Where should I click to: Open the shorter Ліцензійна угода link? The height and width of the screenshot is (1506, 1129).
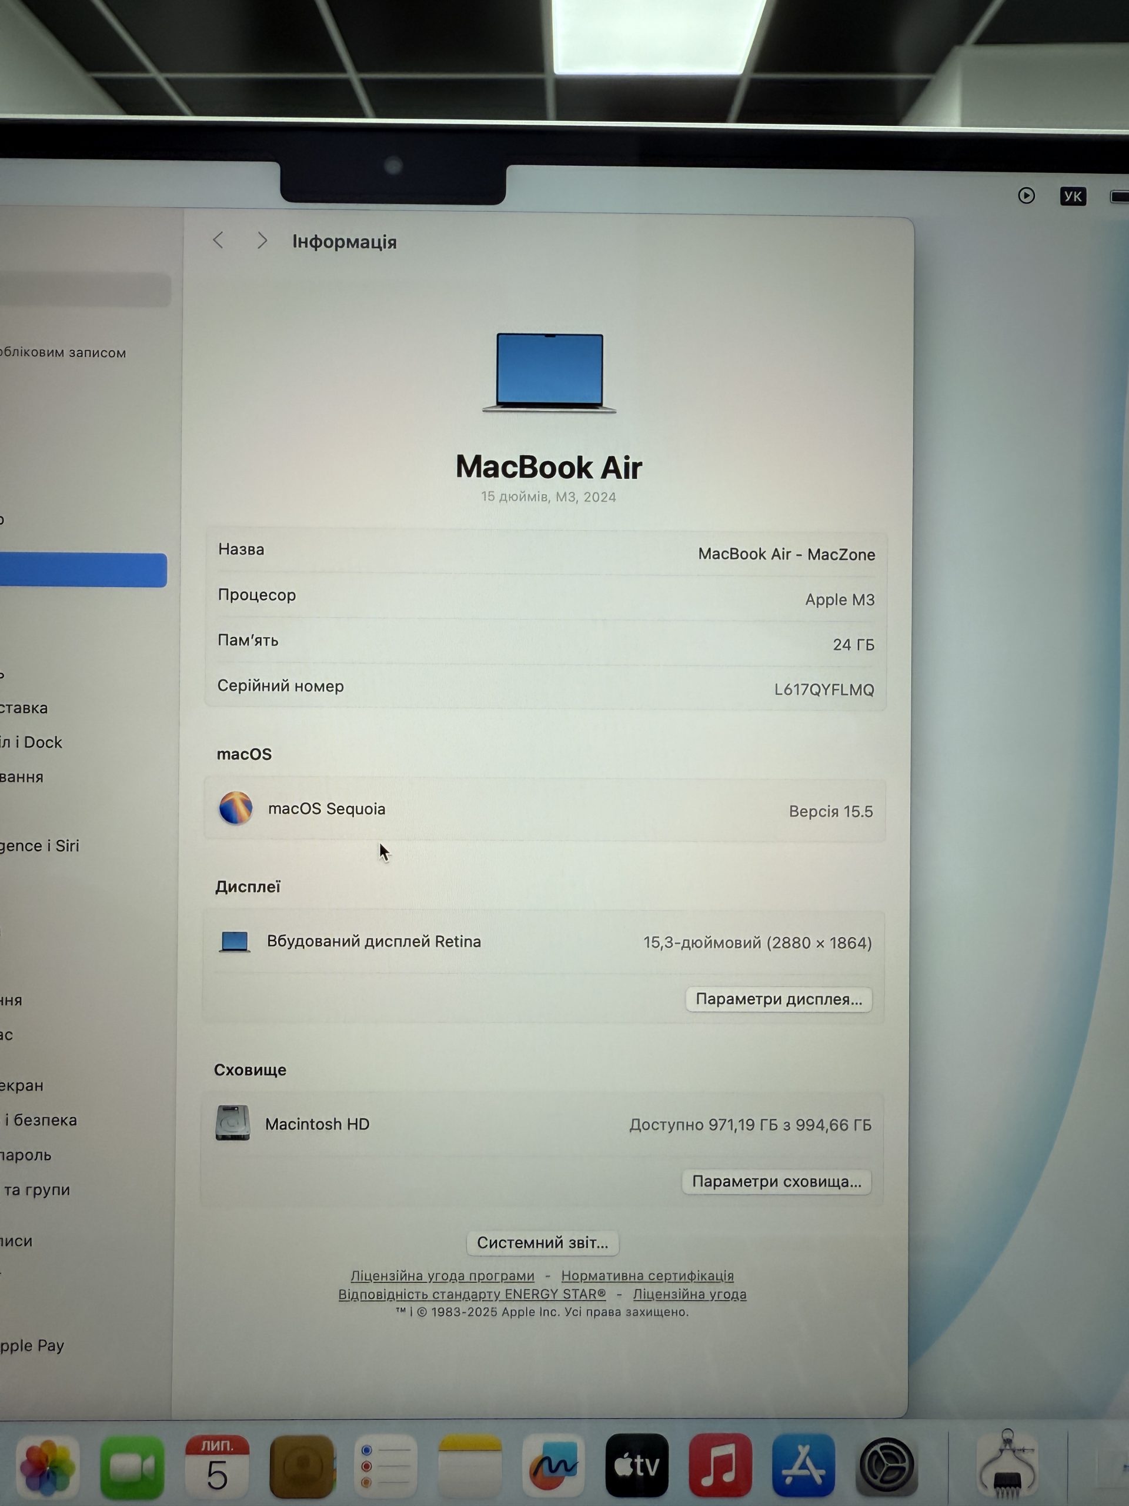tap(689, 1294)
